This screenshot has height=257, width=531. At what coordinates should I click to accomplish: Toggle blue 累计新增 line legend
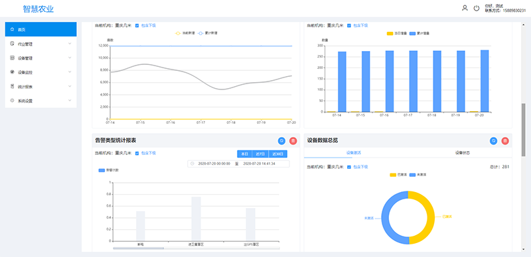[x=208, y=34]
